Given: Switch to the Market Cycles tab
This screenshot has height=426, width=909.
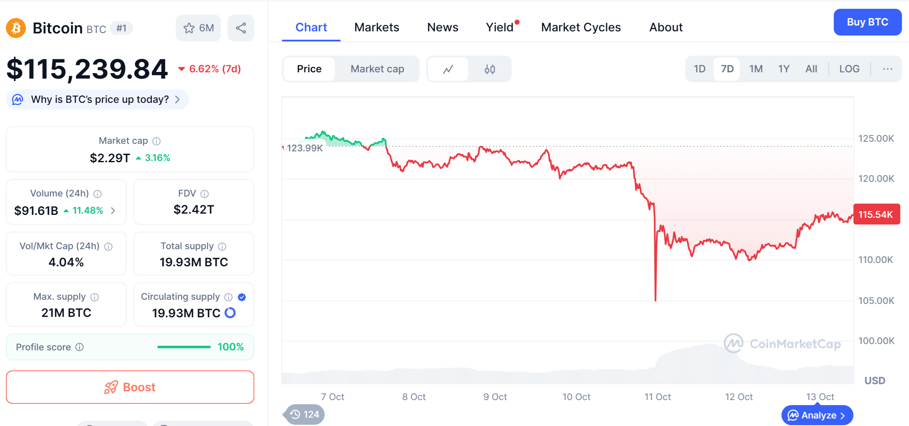Looking at the screenshot, I should pyautogui.click(x=581, y=28).
